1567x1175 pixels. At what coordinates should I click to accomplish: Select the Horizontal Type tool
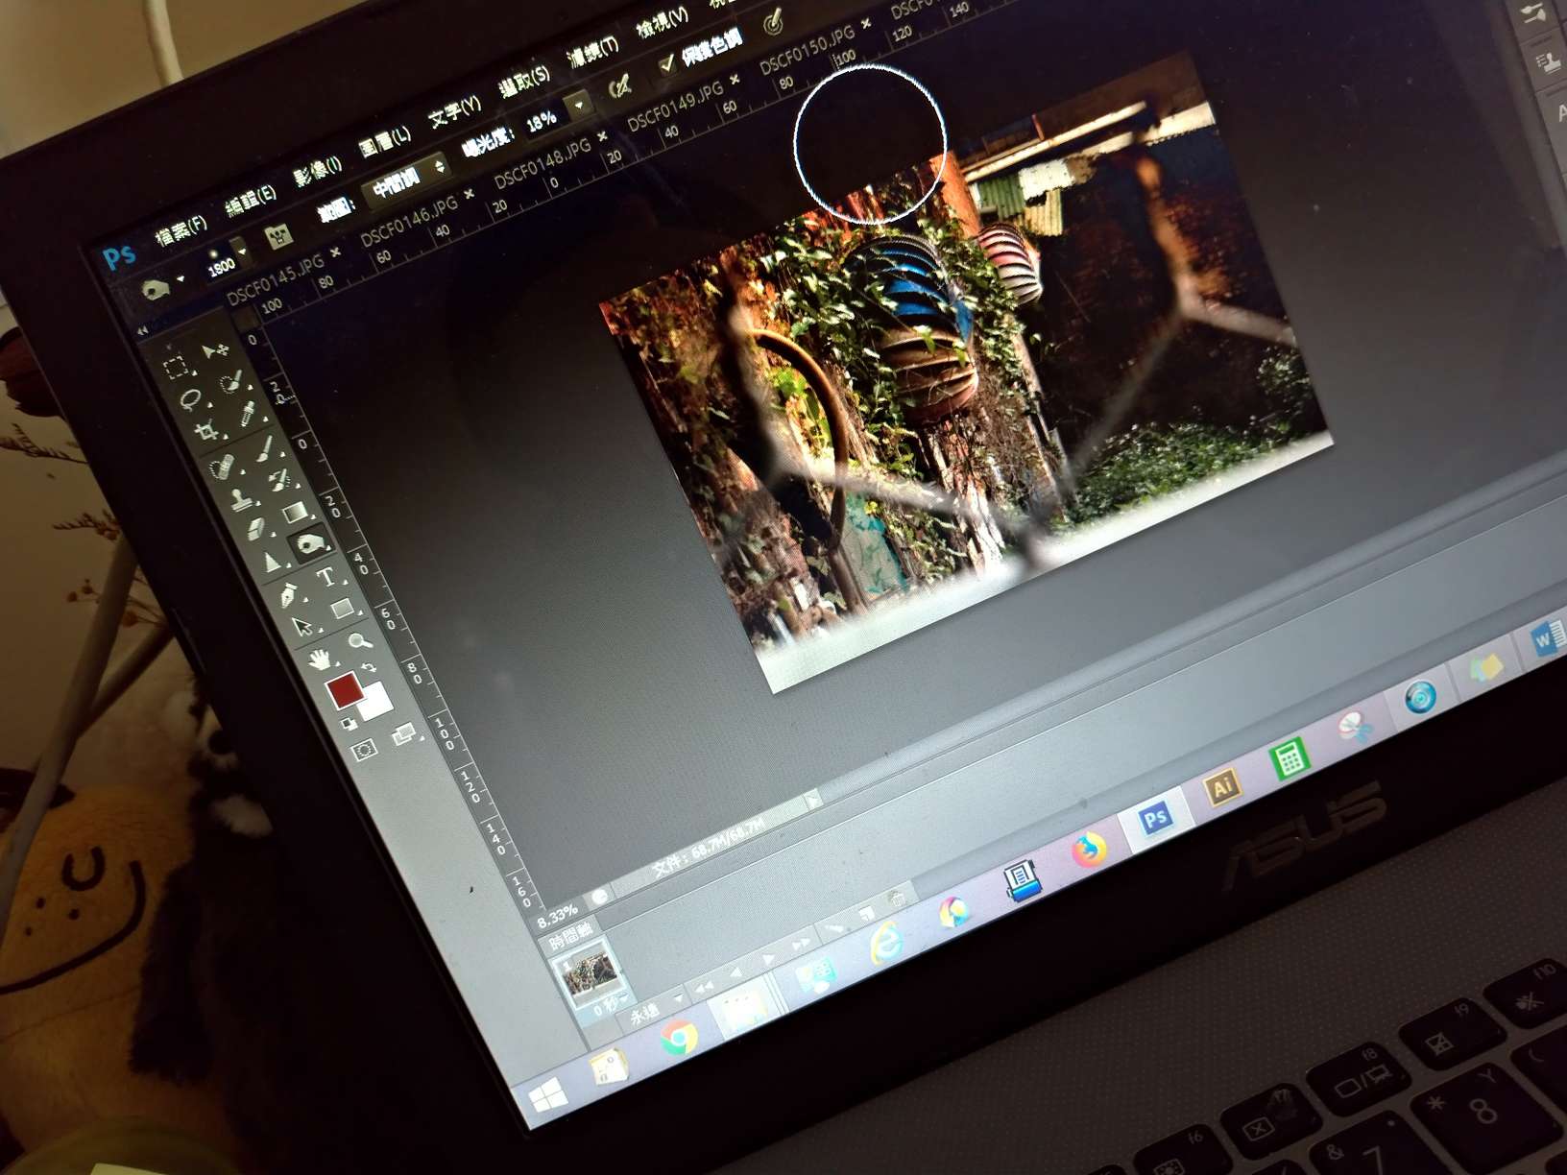coord(326,577)
